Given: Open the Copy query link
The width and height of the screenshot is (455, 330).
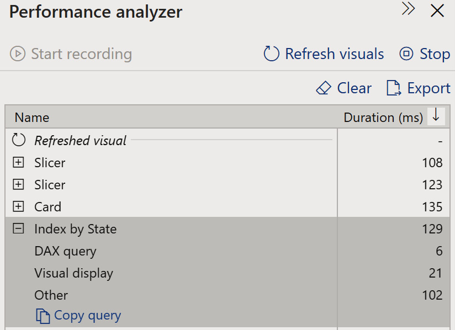Looking at the screenshot, I should [87, 316].
